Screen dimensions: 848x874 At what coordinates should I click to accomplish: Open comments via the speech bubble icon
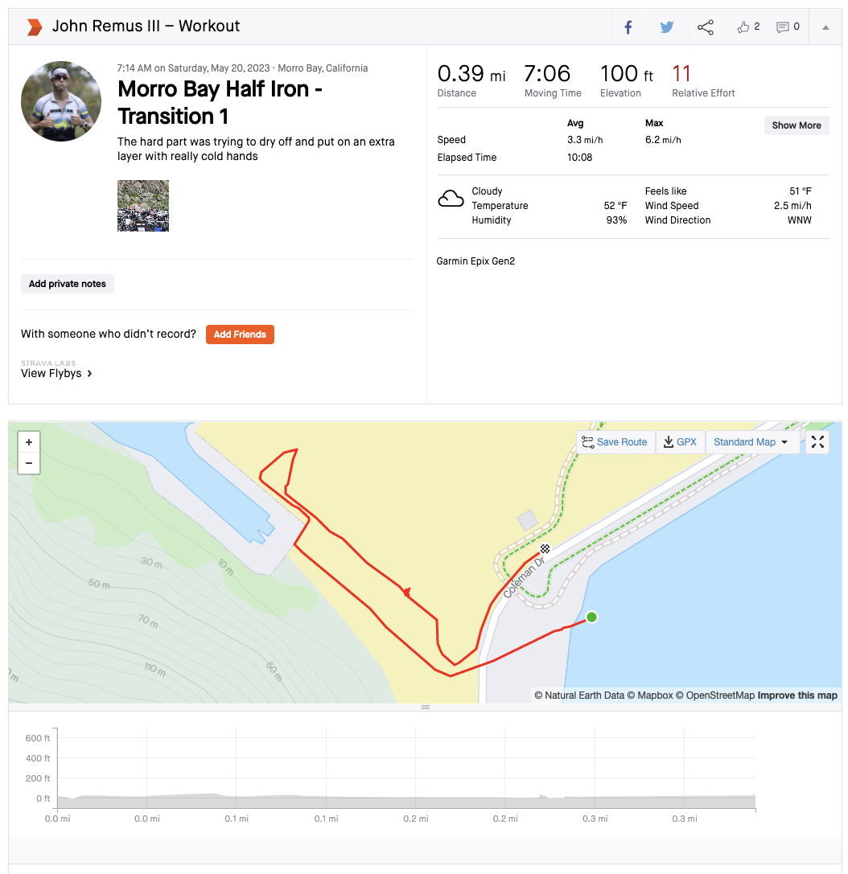783,27
